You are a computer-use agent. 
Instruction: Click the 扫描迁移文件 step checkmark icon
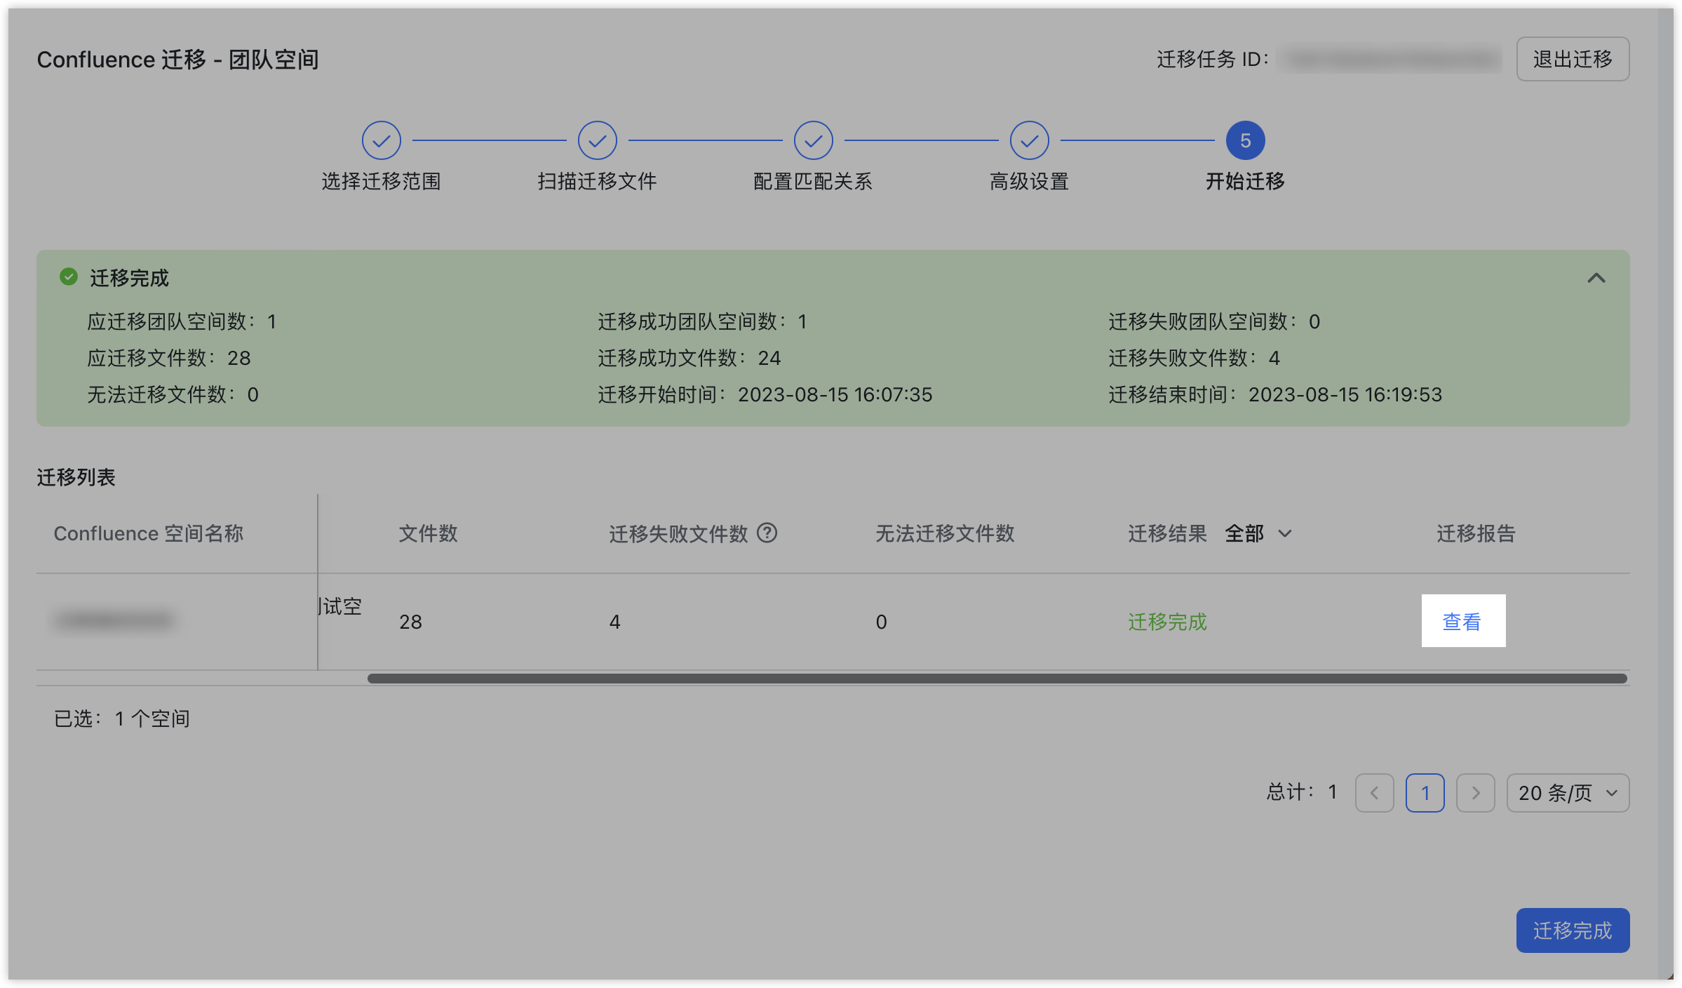[597, 140]
